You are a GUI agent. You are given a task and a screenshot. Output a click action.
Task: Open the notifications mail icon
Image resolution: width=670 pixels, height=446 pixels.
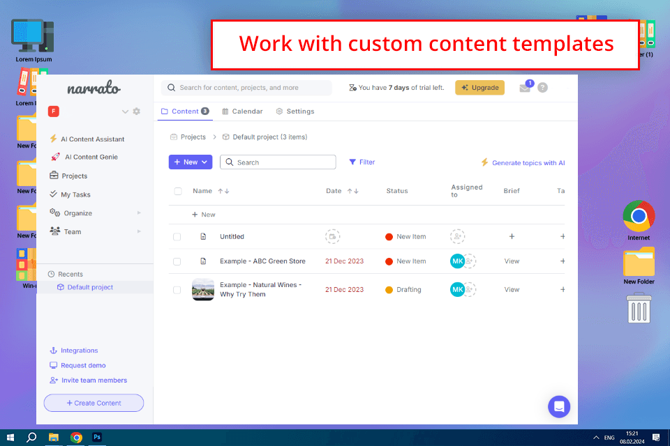(525, 88)
